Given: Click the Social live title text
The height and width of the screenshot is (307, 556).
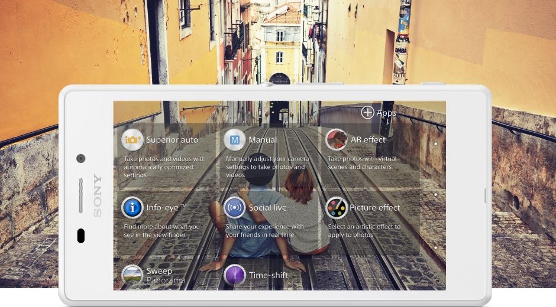Looking at the screenshot, I should click(267, 208).
